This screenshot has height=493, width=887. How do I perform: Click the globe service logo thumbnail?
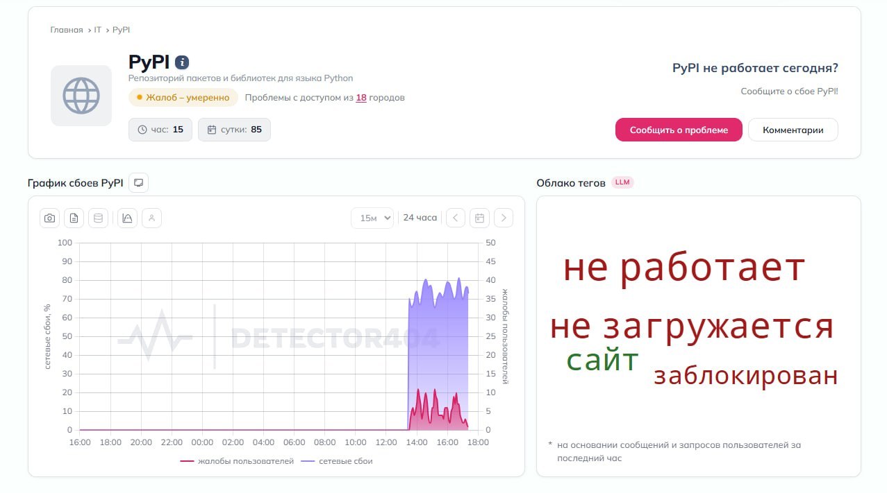point(81,96)
